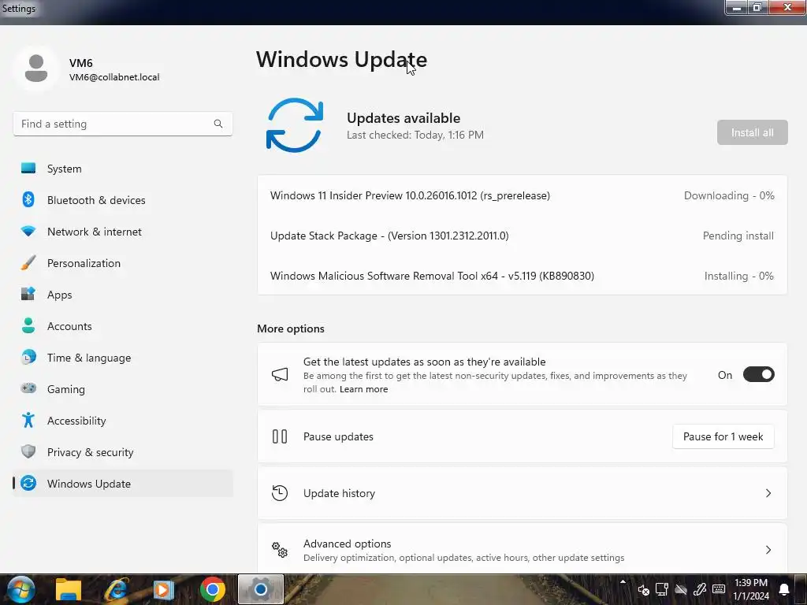Image resolution: width=807 pixels, height=605 pixels.
Task: Click the touch keyboard tray icon
Action: coord(719,589)
